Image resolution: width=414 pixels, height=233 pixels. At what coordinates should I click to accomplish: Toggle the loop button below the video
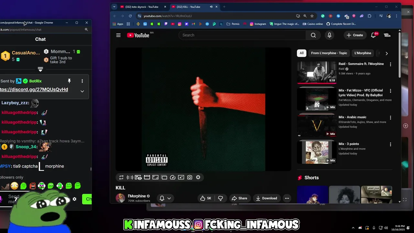pyautogui.click(x=121, y=177)
